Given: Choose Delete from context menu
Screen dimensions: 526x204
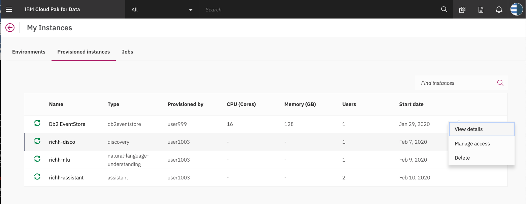Looking at the screenshot, I should [x=482, y=158].
